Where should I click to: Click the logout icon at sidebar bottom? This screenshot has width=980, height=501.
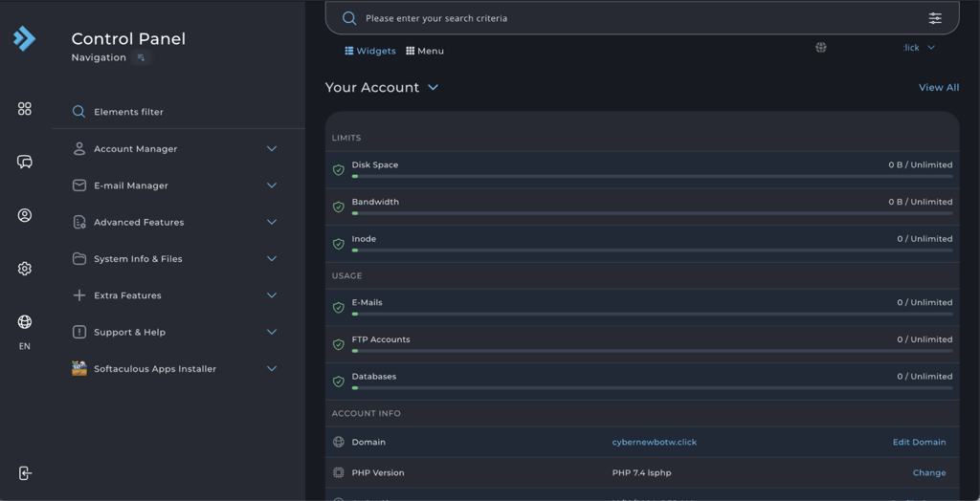[24, 473]
